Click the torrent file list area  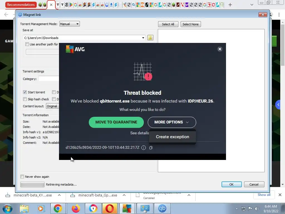point(211,100)
